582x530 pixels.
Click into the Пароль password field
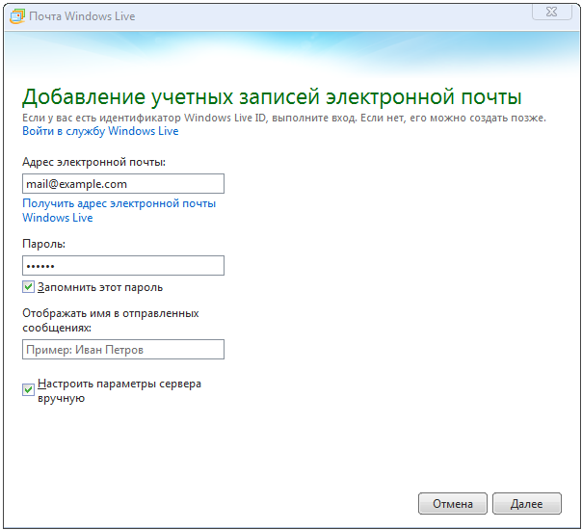coord(123,265)
